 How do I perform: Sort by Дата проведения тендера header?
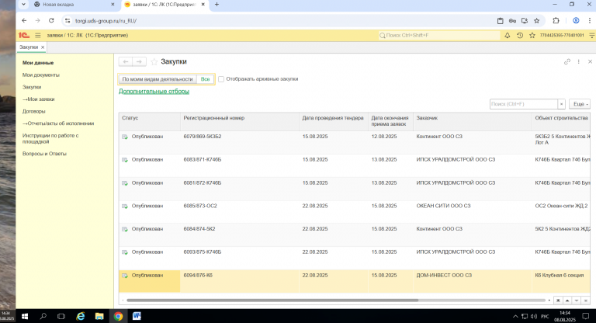(334, 121)
